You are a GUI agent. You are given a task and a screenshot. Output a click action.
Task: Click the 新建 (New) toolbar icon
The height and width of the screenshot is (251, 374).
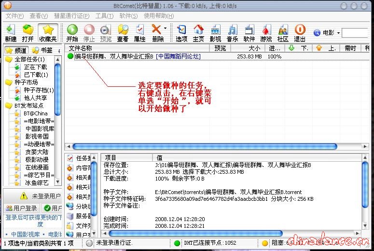click(x=10, y=33)
